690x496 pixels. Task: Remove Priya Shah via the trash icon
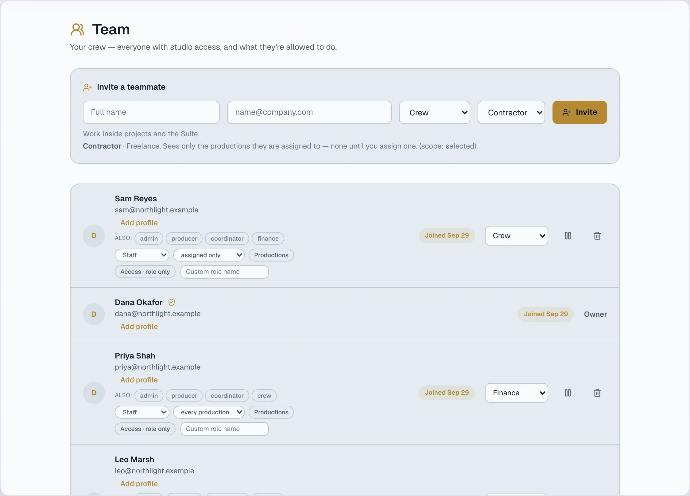[597, 393]
